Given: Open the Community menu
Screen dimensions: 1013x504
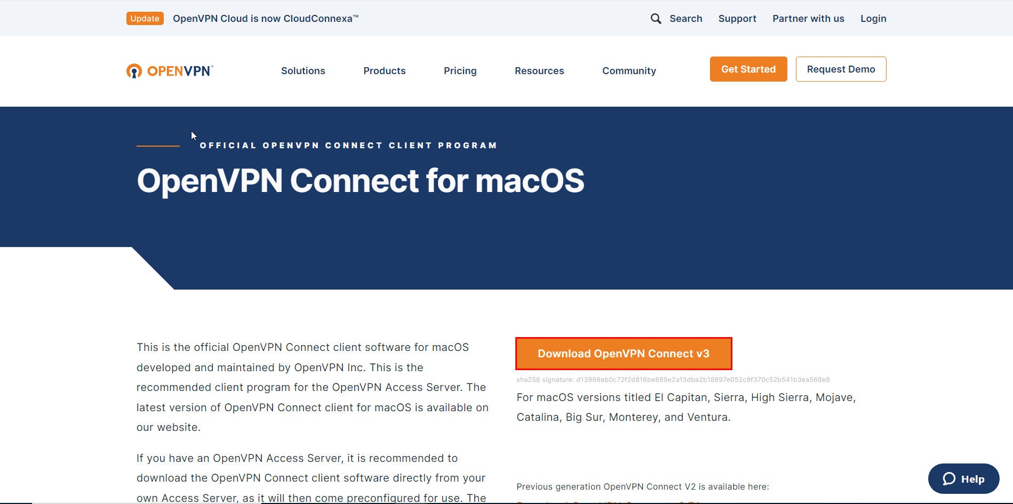Looking at the screenshot, I should pyautogui.click(x=629, y=71).
